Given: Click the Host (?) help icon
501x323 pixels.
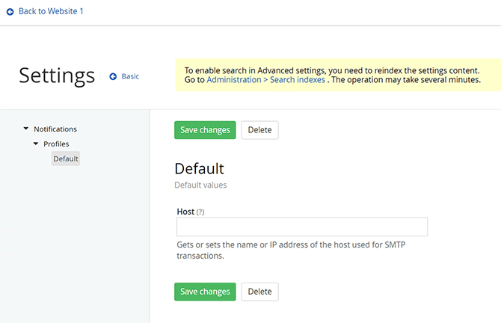Looking at the screenshot, I should pos(200,212).
